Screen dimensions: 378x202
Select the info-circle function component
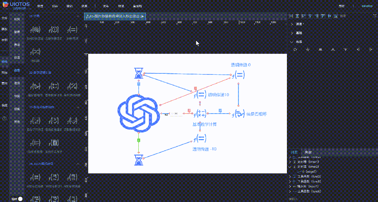pos(54,30)
